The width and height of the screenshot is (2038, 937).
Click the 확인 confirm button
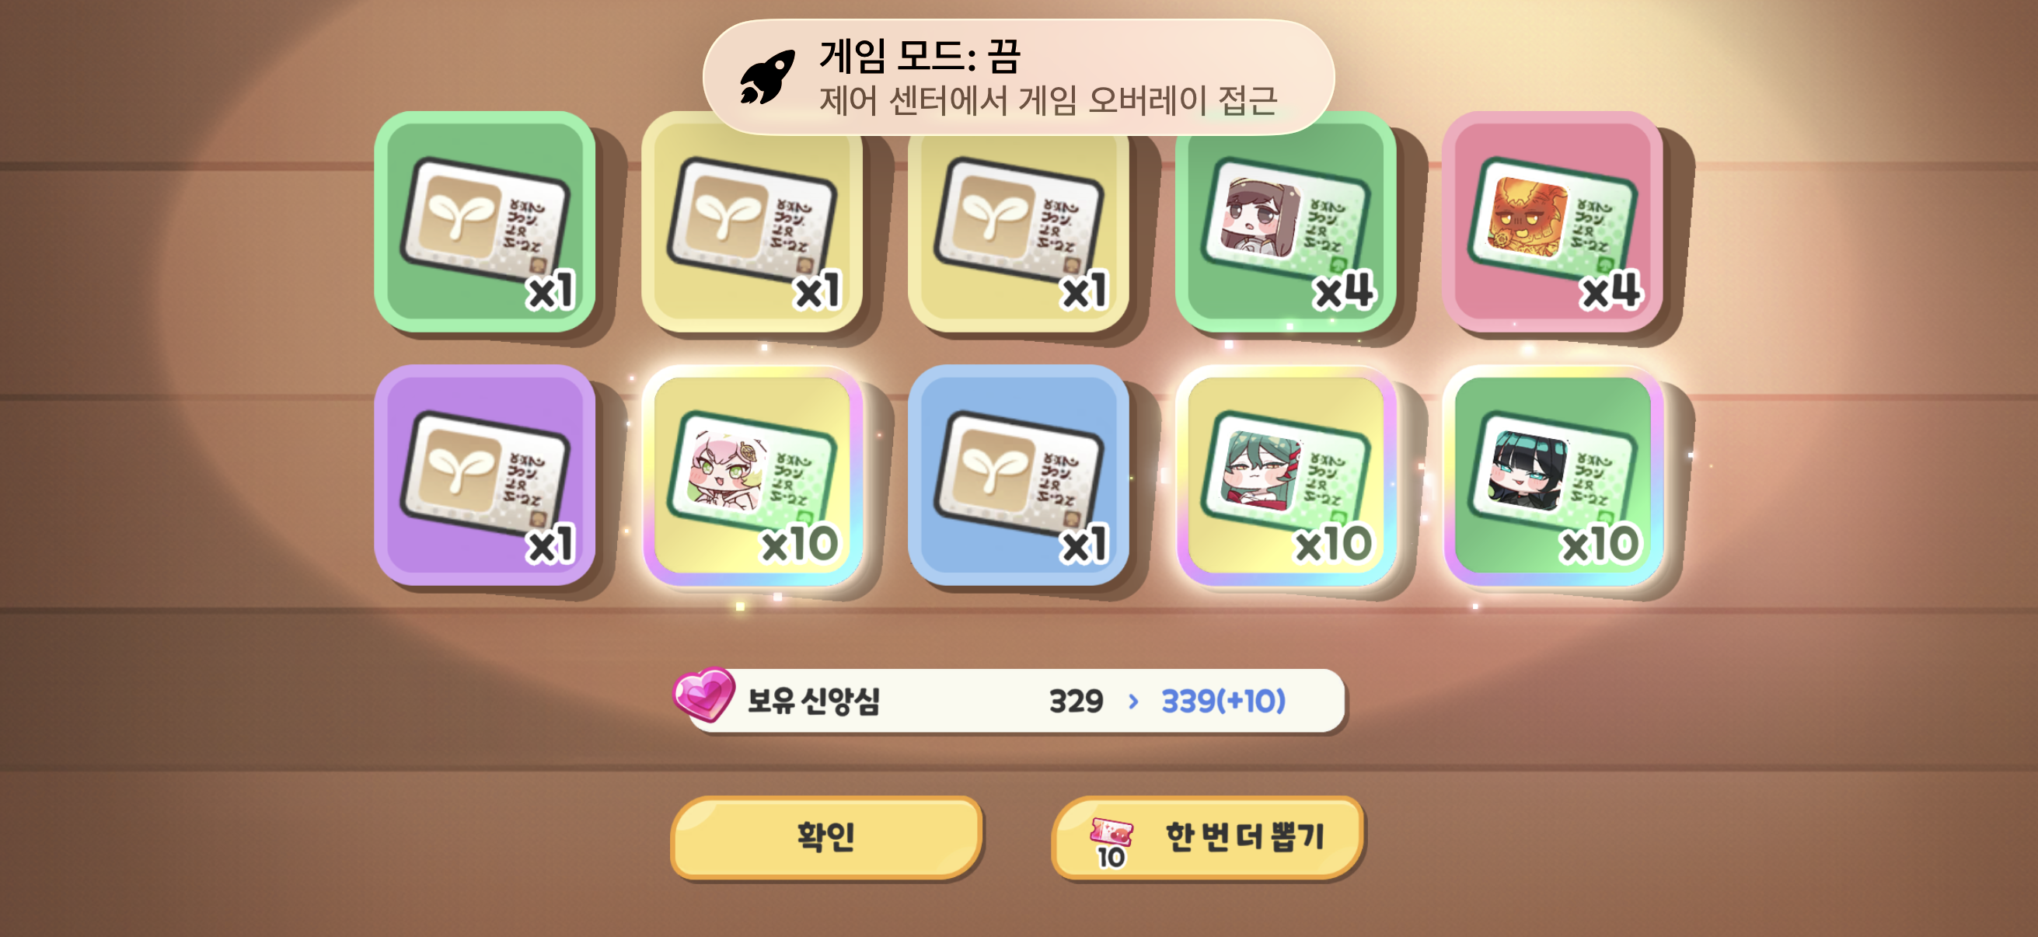click(826, 837)
